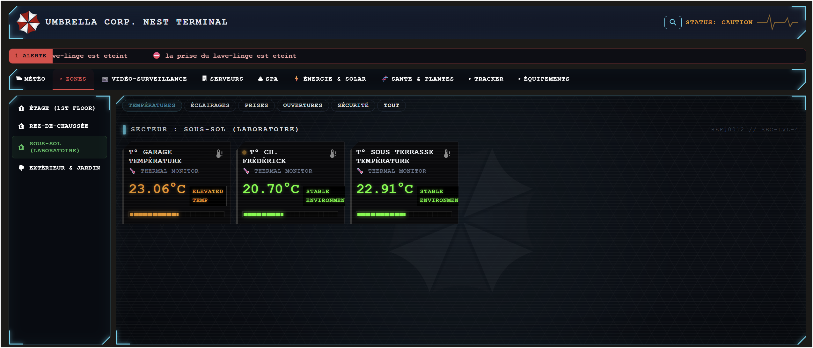Show the Ouvertures filter
The height and width of the screenshot is (348, 813).
pyautogui.click(x=303, y=105)
